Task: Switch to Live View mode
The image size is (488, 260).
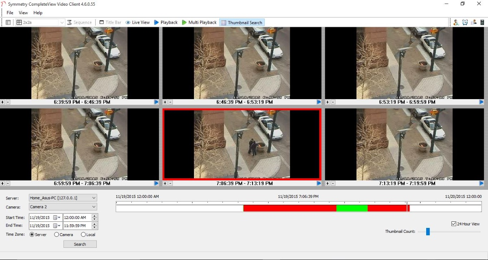Action: (138, 22)
